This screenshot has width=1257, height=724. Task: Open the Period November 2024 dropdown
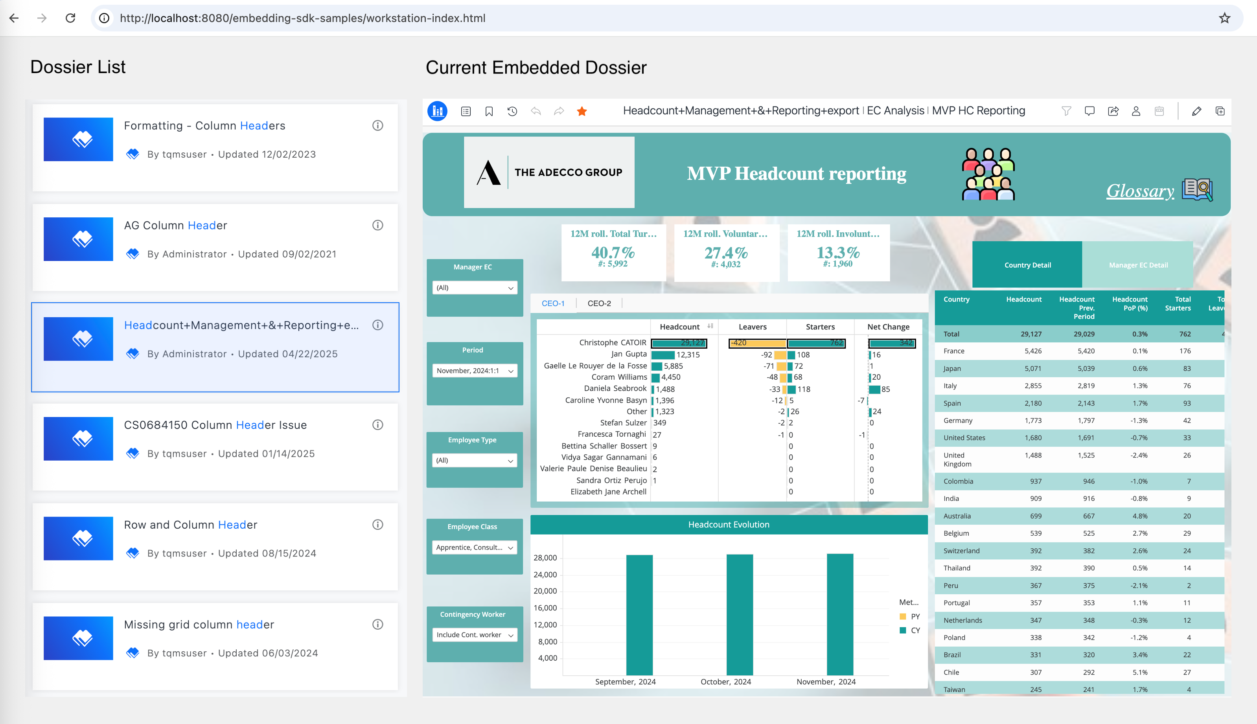coord(475,371)
